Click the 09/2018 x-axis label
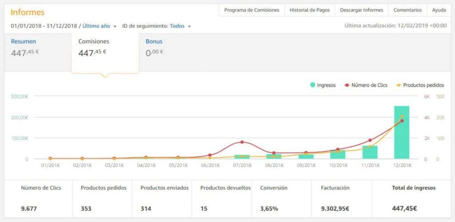This screenshot has height=222, width=455. [x=306, y=166]
